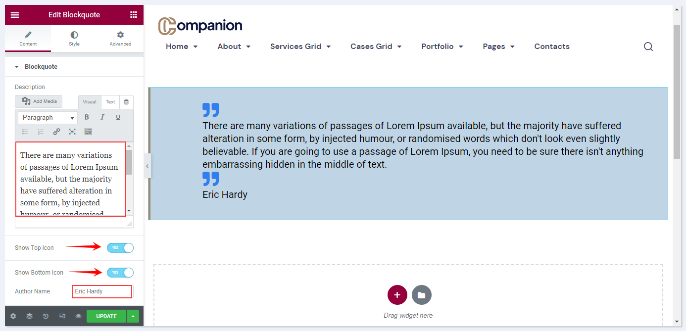Click the Author Name input field
This screenshot has width=686, height=331.
pos(102,291)
